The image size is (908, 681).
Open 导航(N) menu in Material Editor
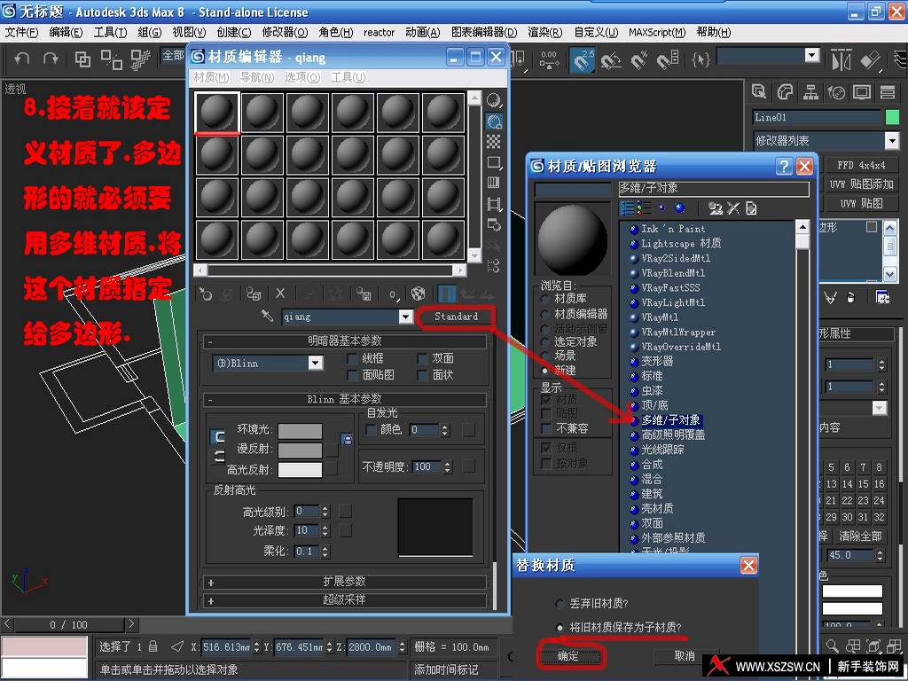[x=256, y=77]
